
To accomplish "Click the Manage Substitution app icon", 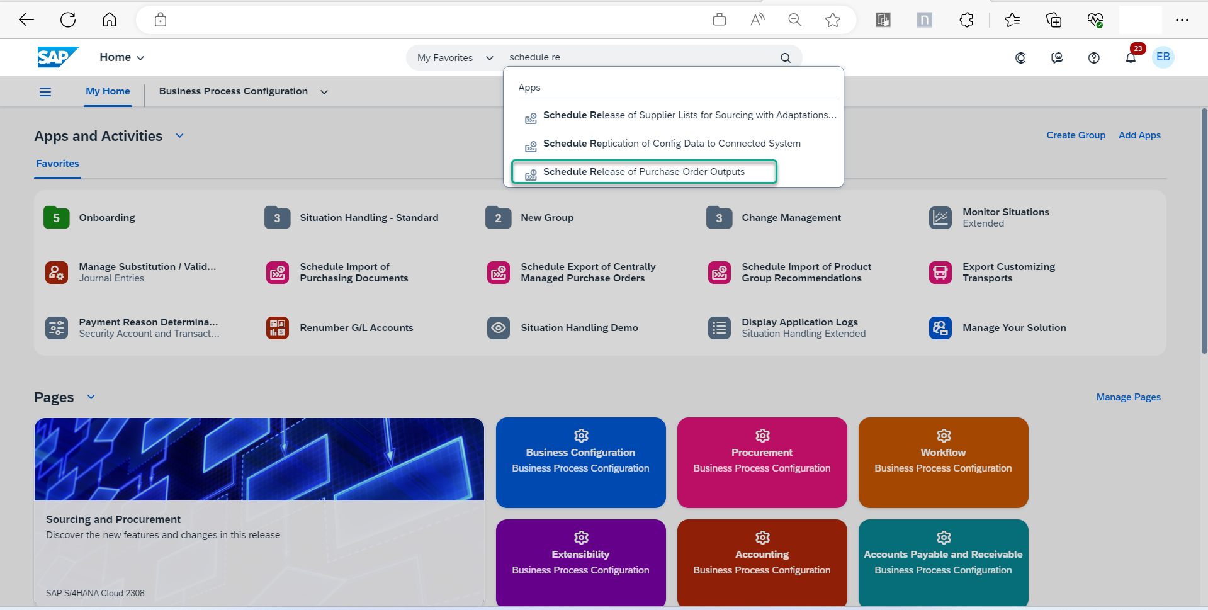I will tap(57, 273).
